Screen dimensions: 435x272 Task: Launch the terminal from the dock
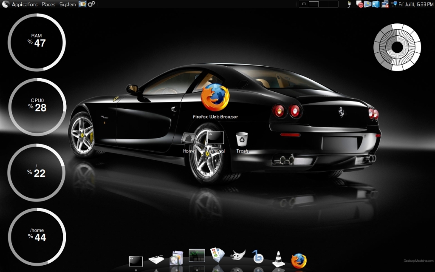pyautogui.click(x=136, y=261)
